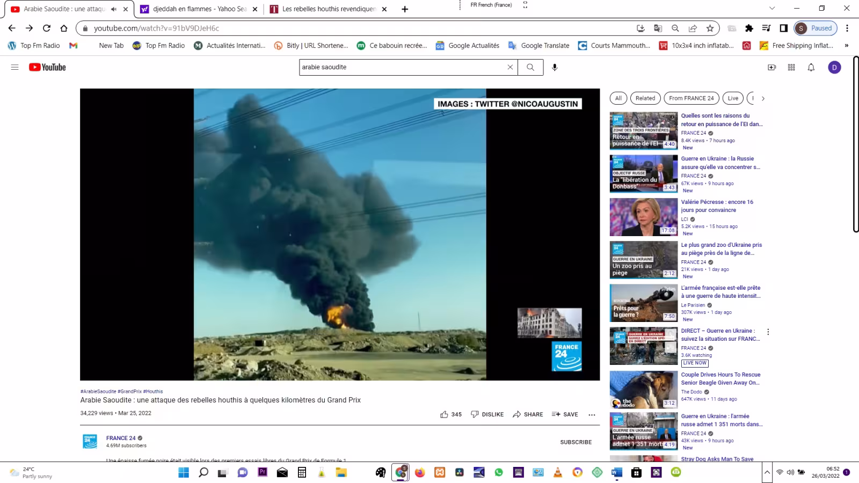Click the YouTube logo

[47, 67]
